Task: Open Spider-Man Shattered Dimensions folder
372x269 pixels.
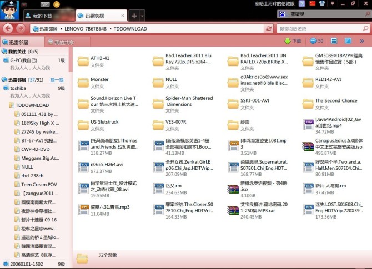Action: point(183,104)
